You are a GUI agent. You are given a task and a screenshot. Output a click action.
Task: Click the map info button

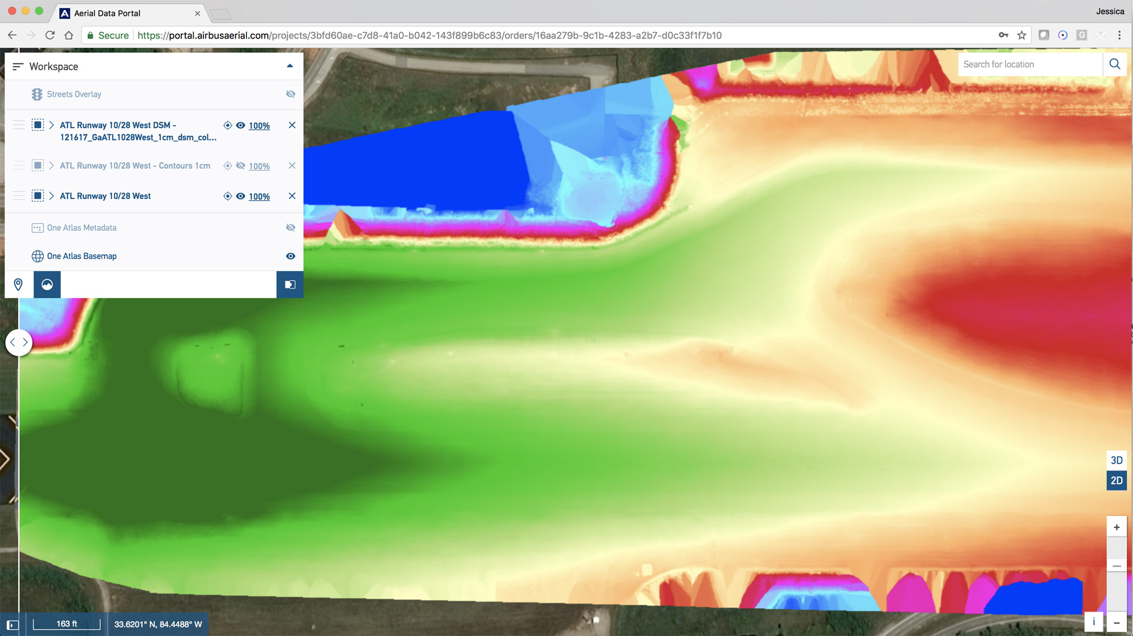1093,621
